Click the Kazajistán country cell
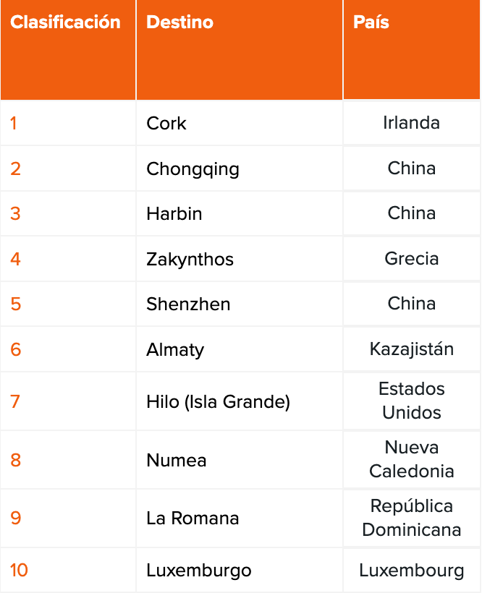 coord(411,349)
